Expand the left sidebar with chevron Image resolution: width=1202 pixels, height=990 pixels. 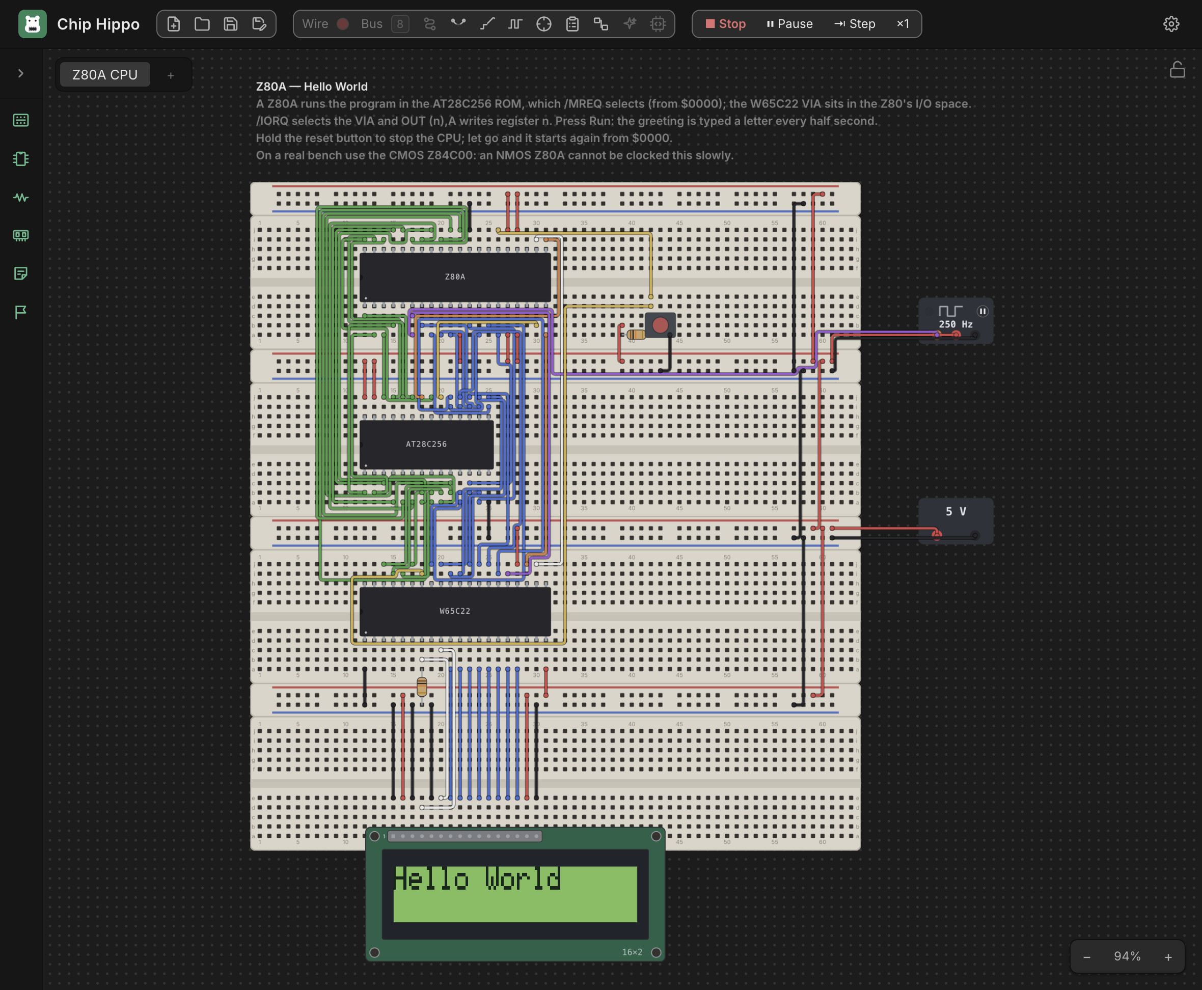point(21,73)
